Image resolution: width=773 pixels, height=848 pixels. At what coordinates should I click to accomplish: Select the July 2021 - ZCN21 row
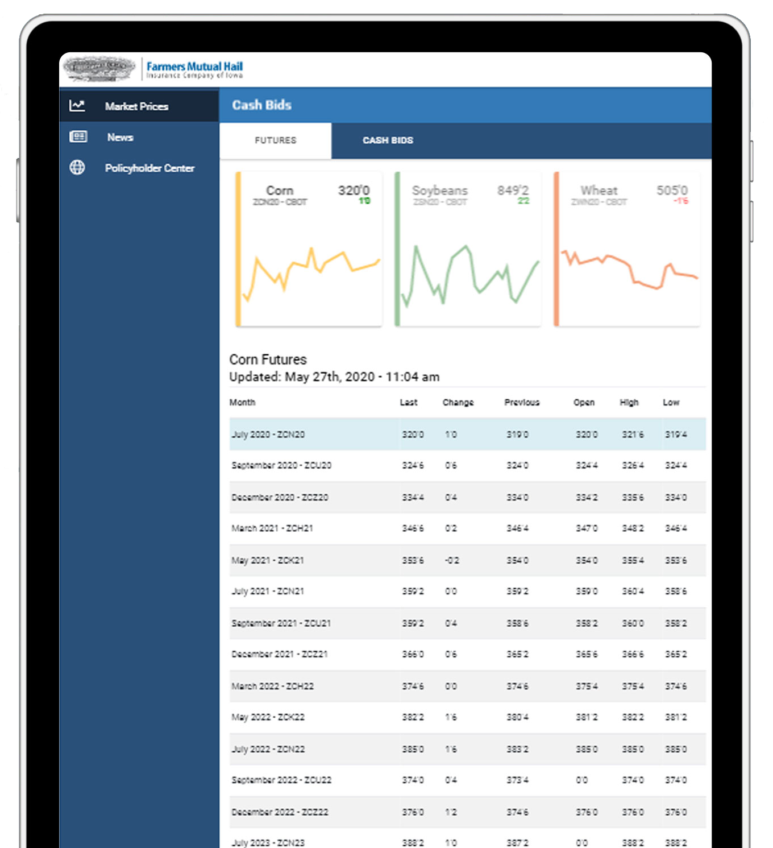click(x=468, y=592)
